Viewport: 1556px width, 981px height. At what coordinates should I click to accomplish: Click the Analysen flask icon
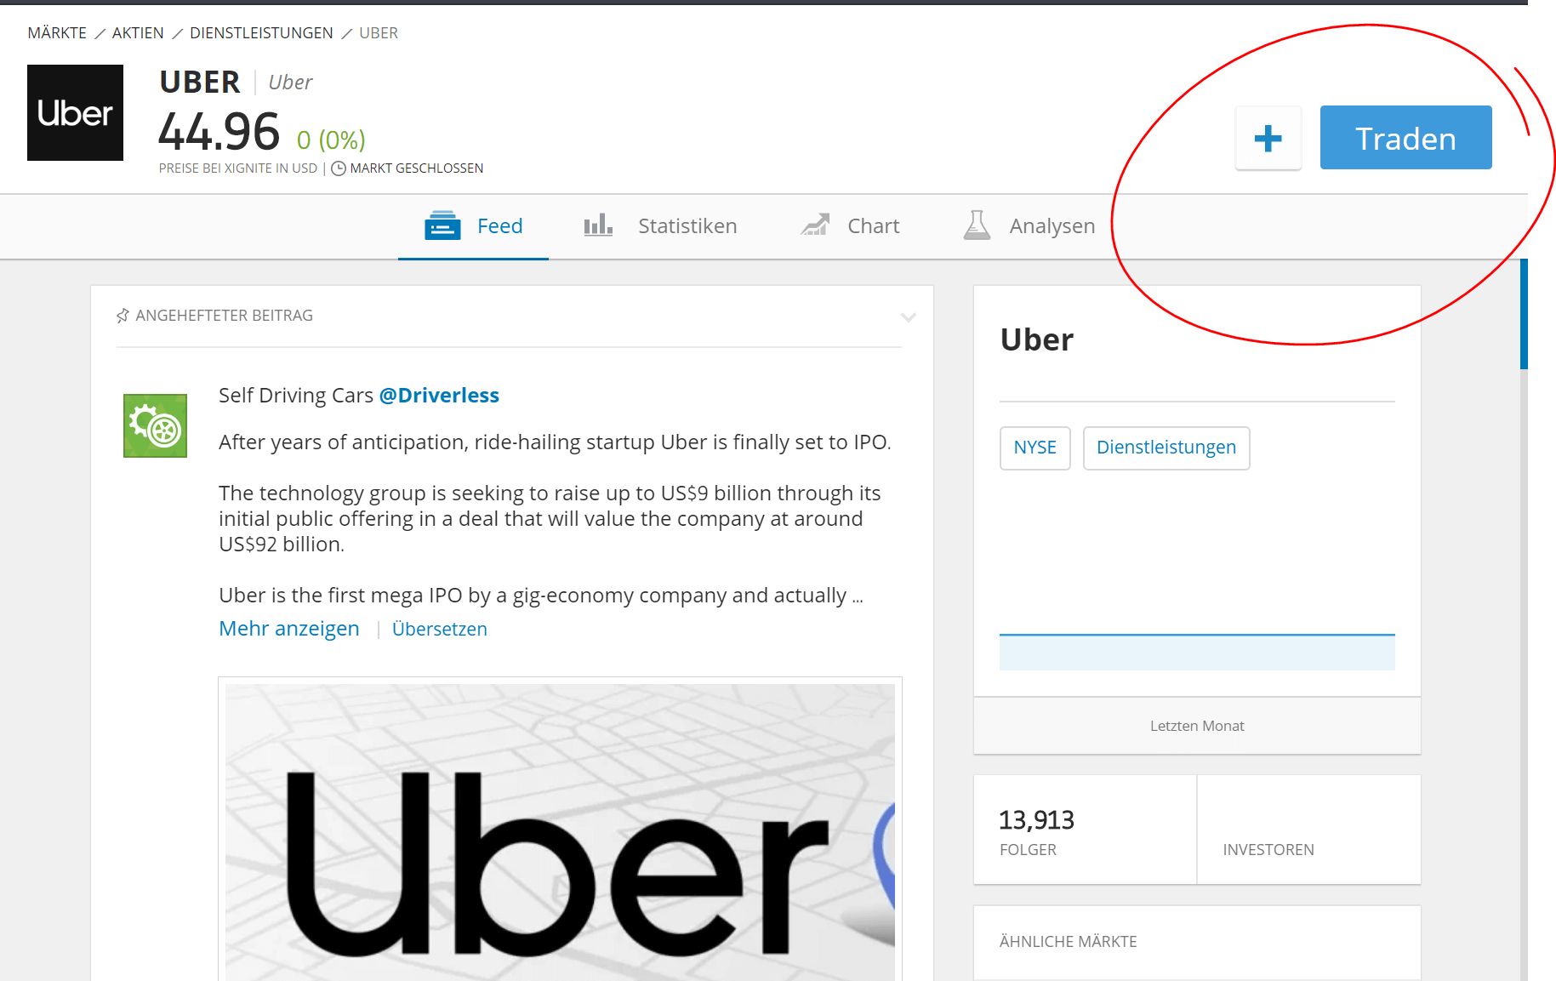977,225
